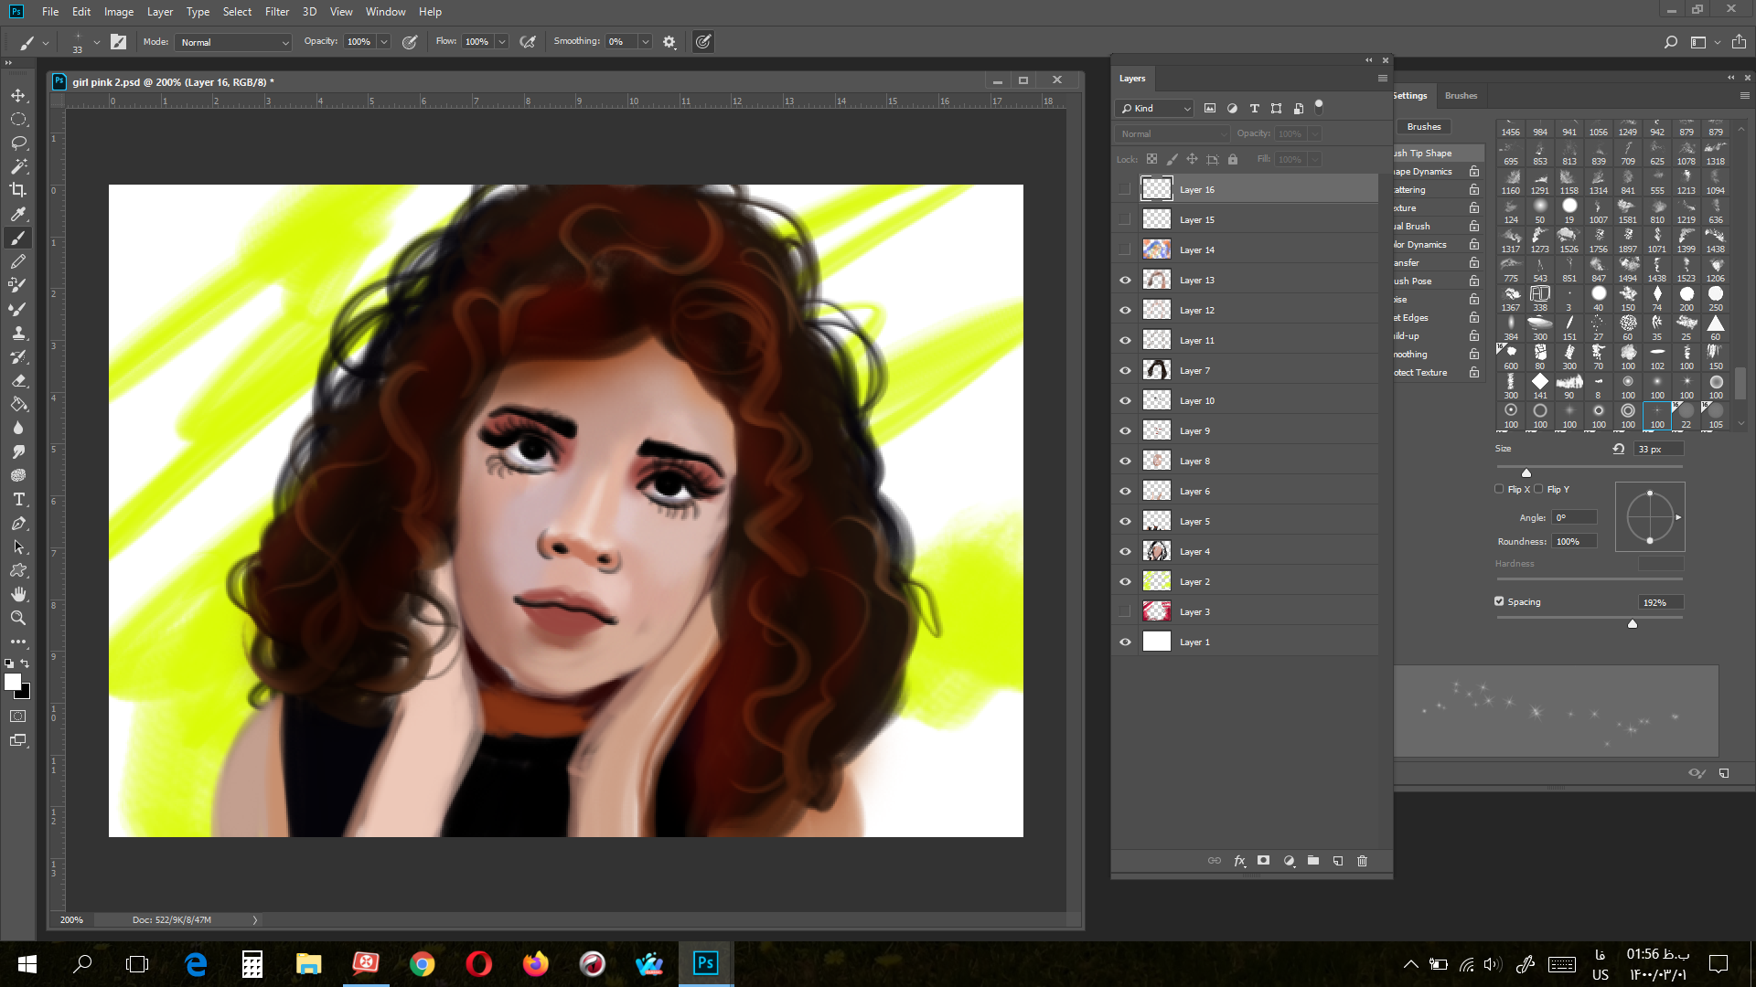Select the Layer 2 thumbnail
Screen dimensions: 1756x987
(x=1157, y=581)
